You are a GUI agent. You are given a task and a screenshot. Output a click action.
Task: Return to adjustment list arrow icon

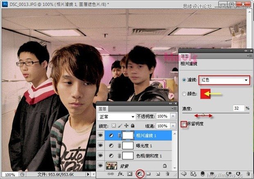(x=184, y=174)
